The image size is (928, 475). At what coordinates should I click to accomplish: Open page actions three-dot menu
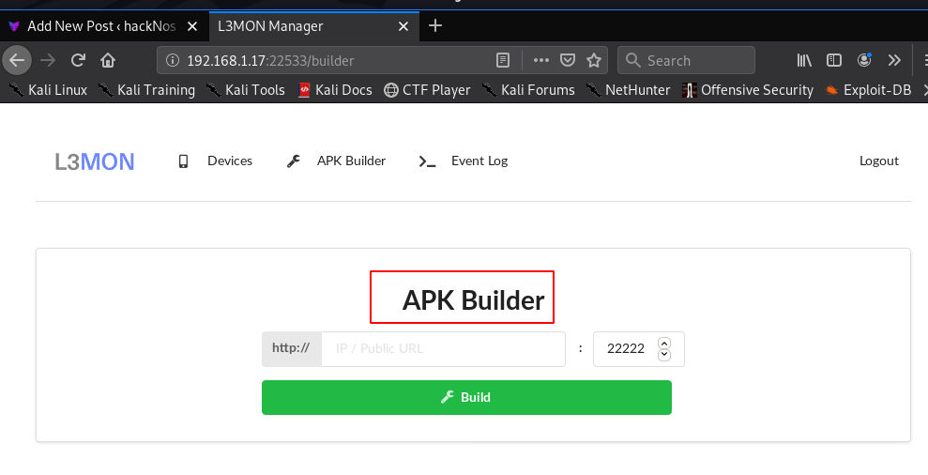[540, 60]
